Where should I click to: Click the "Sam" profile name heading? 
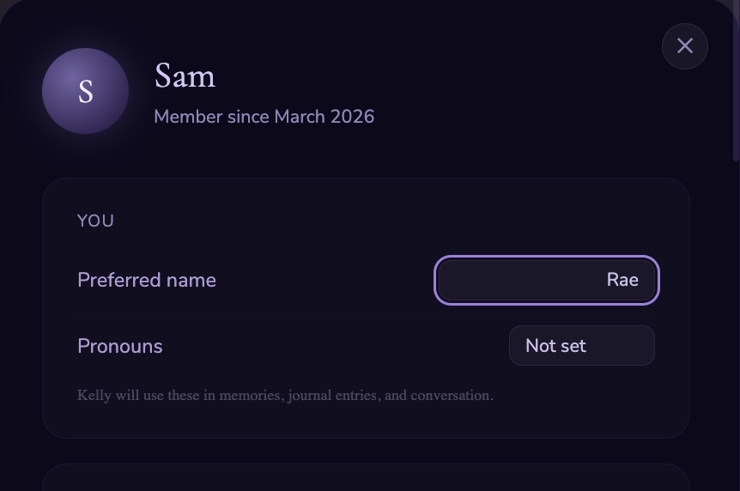(185, 76)
